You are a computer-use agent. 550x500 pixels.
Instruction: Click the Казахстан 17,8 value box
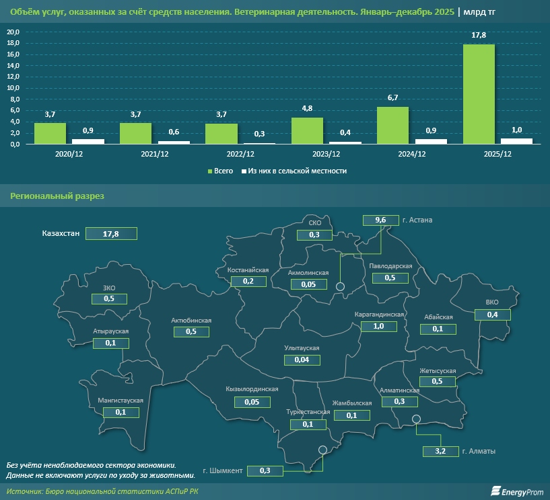click(111, 234)
